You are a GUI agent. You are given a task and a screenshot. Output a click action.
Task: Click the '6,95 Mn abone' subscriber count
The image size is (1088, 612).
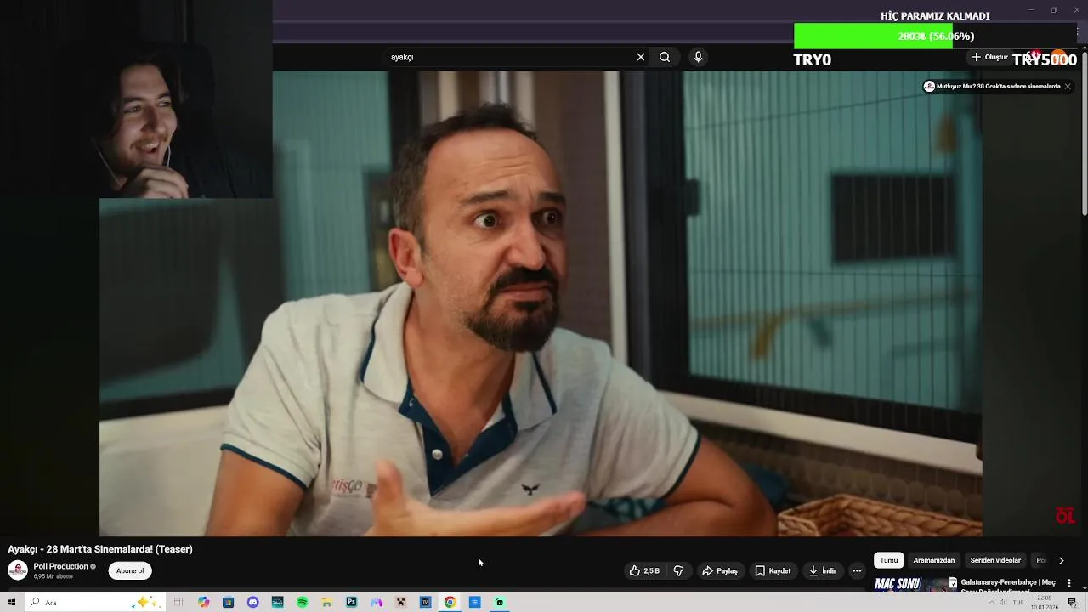[x=54, y=576]
